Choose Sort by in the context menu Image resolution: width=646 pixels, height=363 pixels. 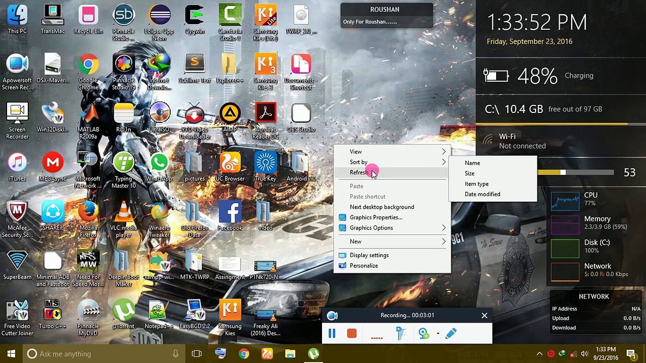click(x=392, y=162)
